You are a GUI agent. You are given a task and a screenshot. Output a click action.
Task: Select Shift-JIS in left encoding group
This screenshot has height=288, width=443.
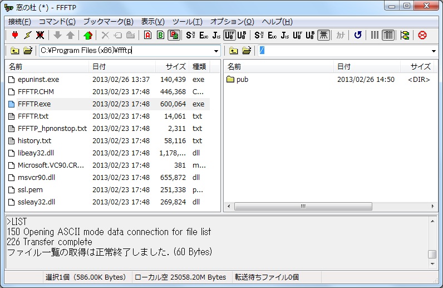coord(190,35)
